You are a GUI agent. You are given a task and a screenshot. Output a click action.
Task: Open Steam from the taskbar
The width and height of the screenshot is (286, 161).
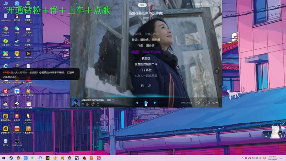pyautogui.click(x=11, y=158)
